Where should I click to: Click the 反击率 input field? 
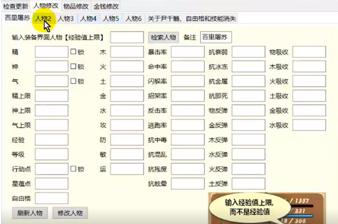point(188,111)
